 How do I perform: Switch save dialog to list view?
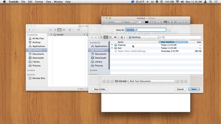click(106, 37)
